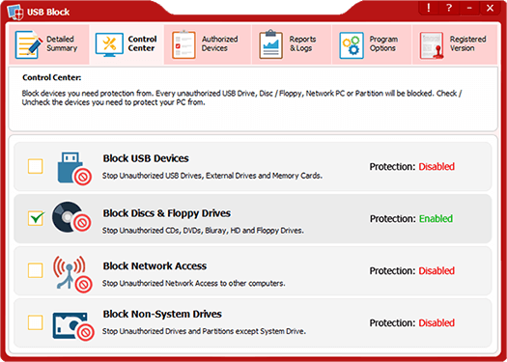
Task: Click the Authorized Devices checklist icon
Action: tap(183, 44)
